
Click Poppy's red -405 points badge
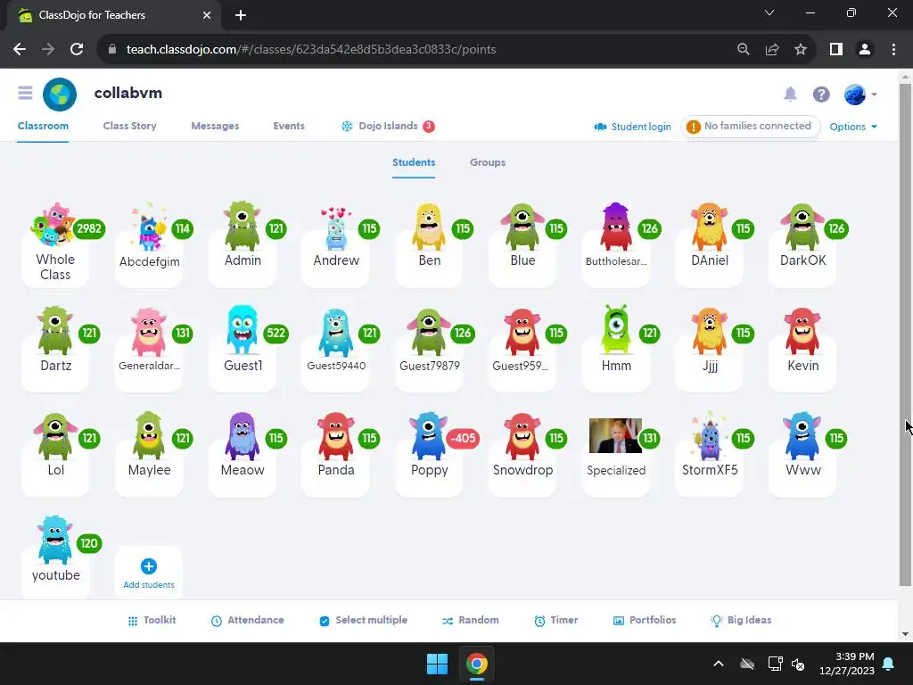[x=463, y=438]
